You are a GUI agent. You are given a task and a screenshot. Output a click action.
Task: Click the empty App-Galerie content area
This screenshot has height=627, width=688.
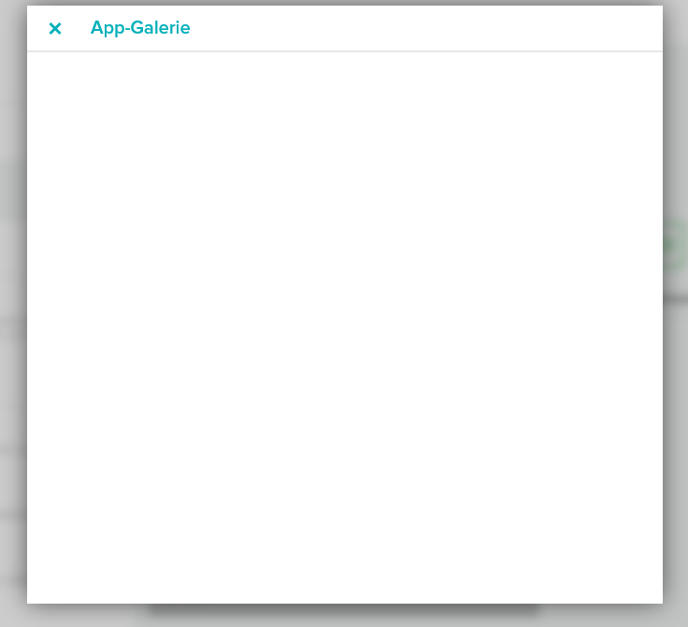(x=344, y=327)
